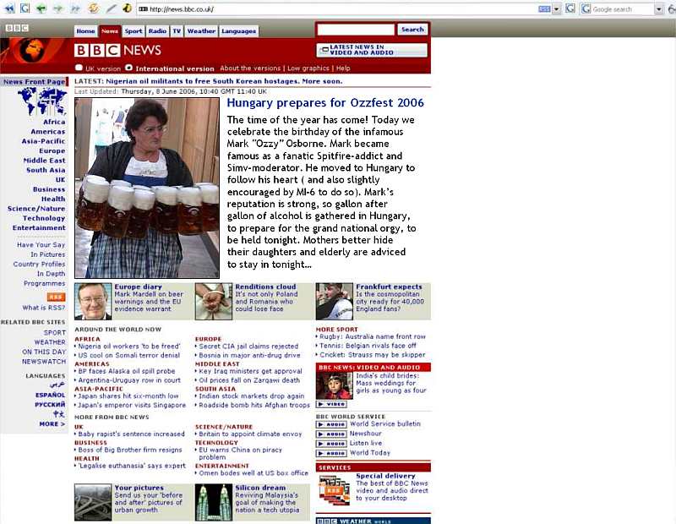Click the BBC logo in top grey bar
This screenshot has width=676, height=524.
[x=17, y=28]
